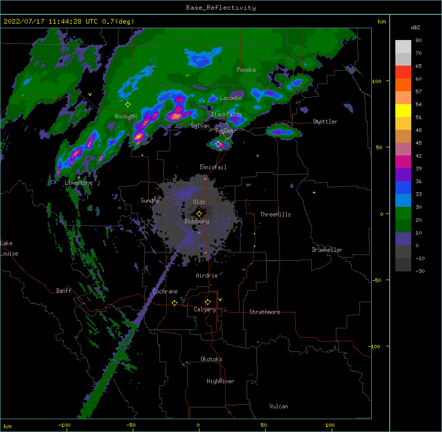Pick the yellow 51-54 dBZ legend swatch
Screen dimensions: 442x432
[403, 111]
